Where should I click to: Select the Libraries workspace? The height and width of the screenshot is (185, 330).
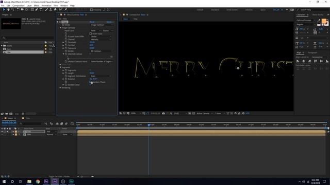[249, 10]
